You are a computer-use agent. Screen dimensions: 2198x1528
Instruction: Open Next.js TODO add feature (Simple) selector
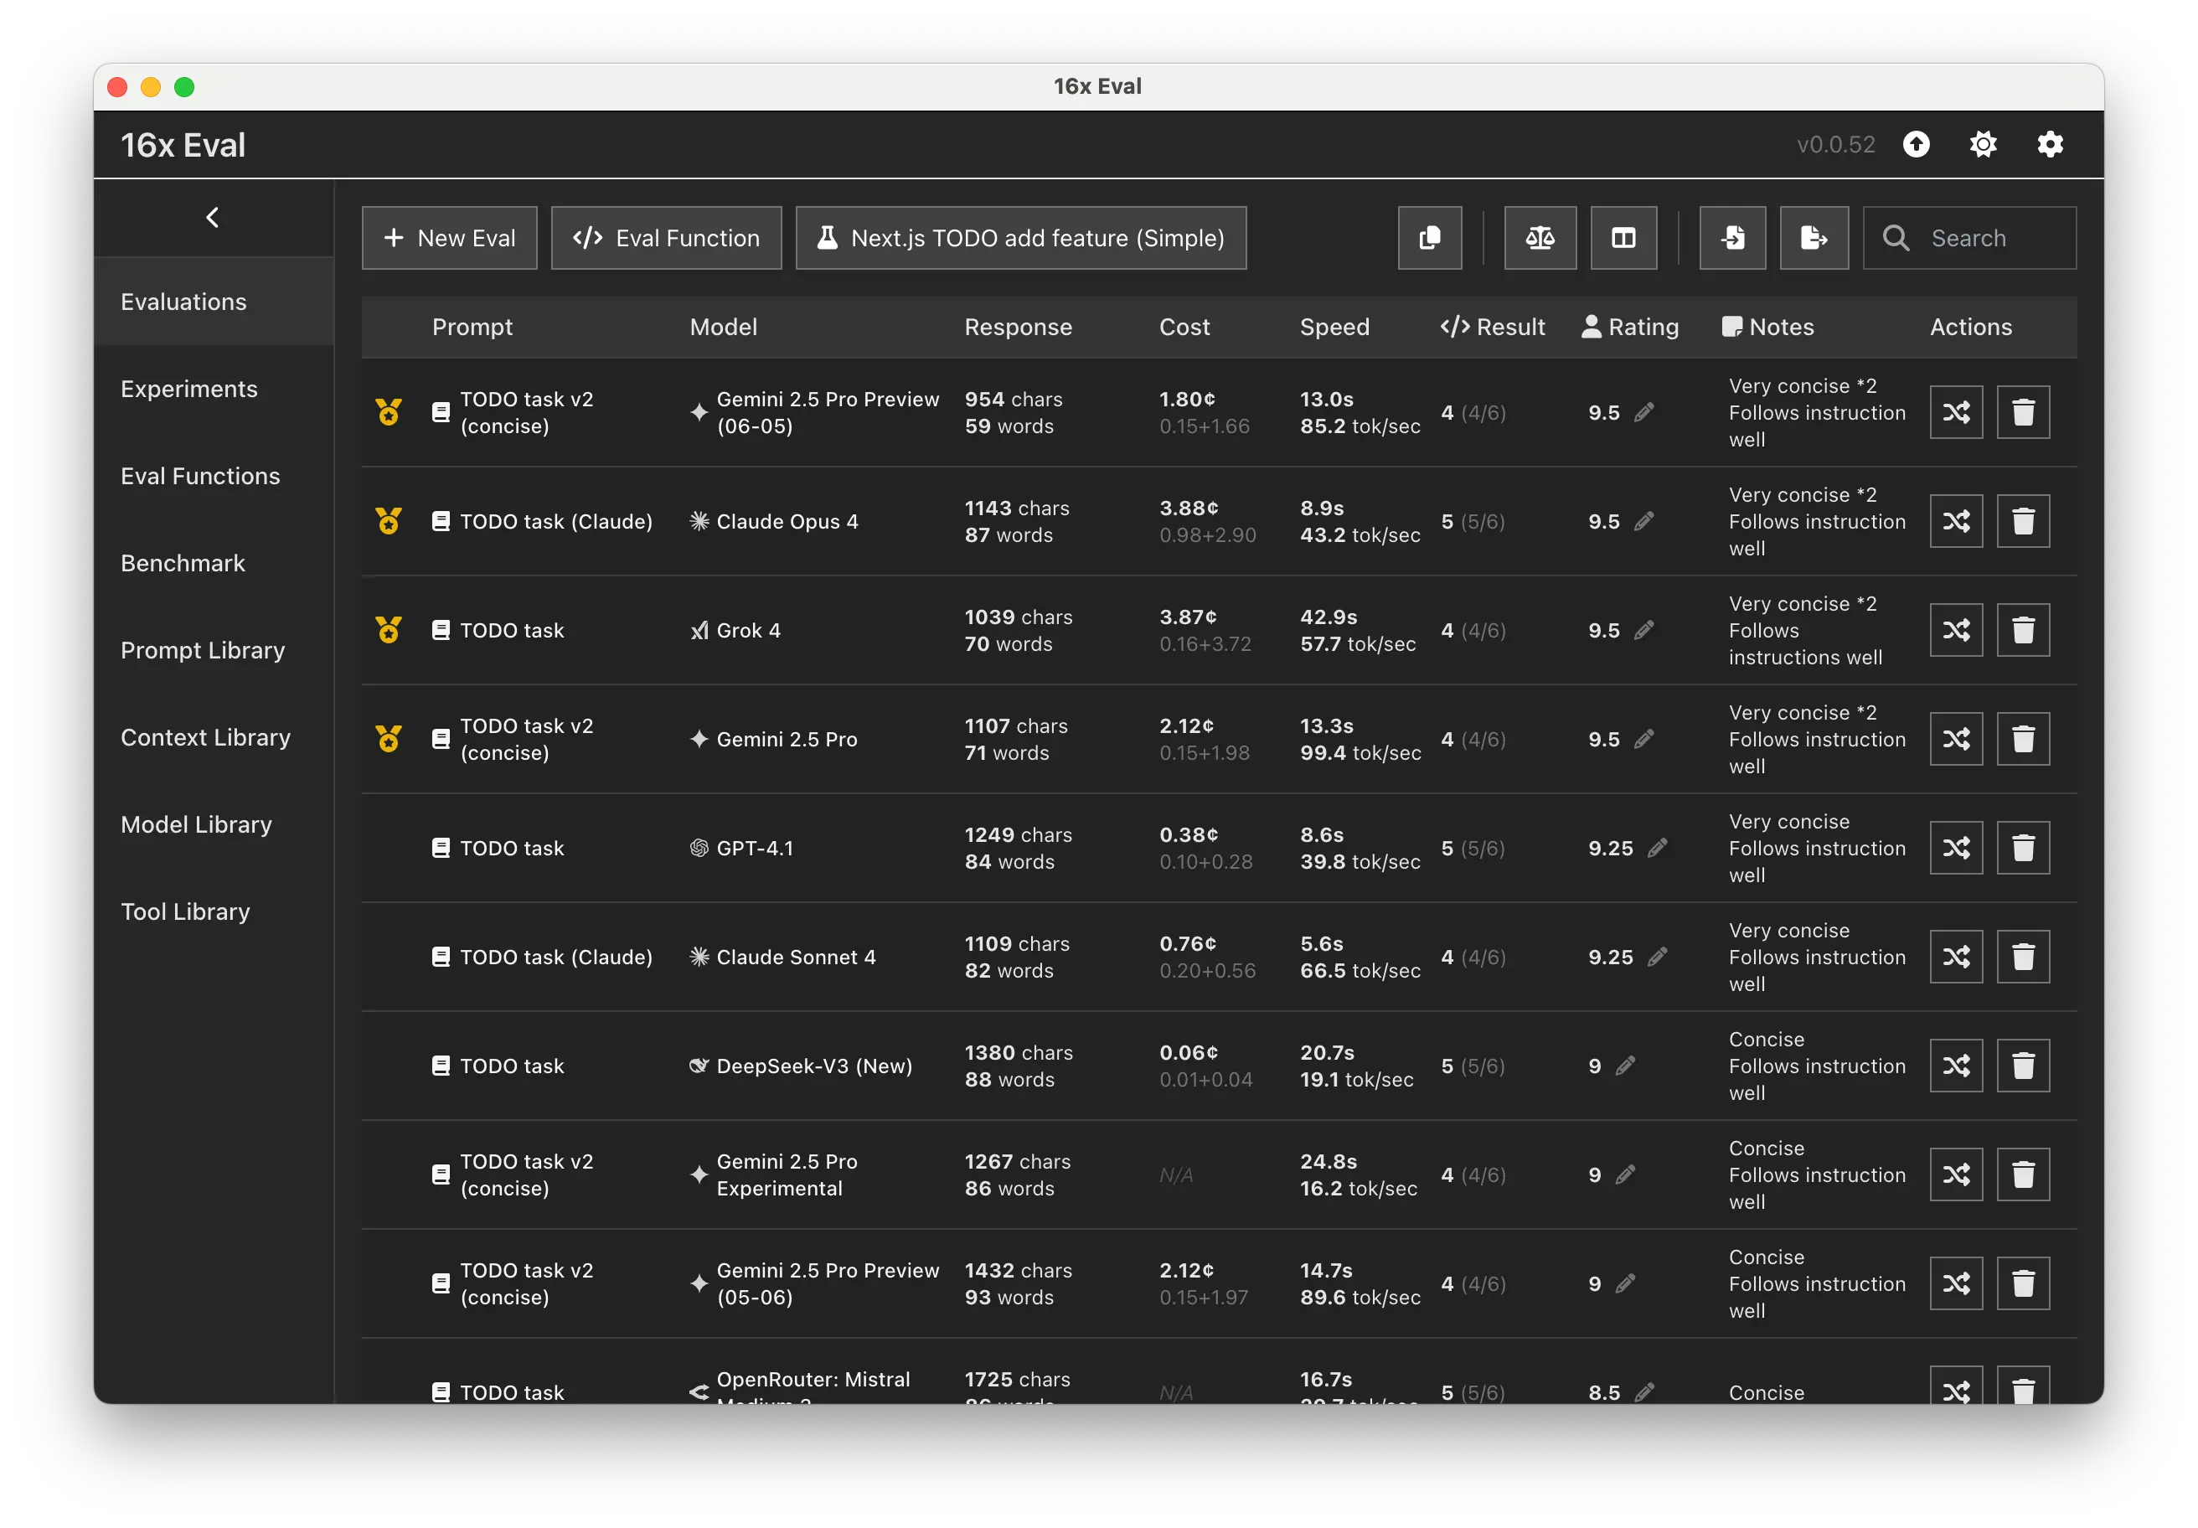point(1020,237)
